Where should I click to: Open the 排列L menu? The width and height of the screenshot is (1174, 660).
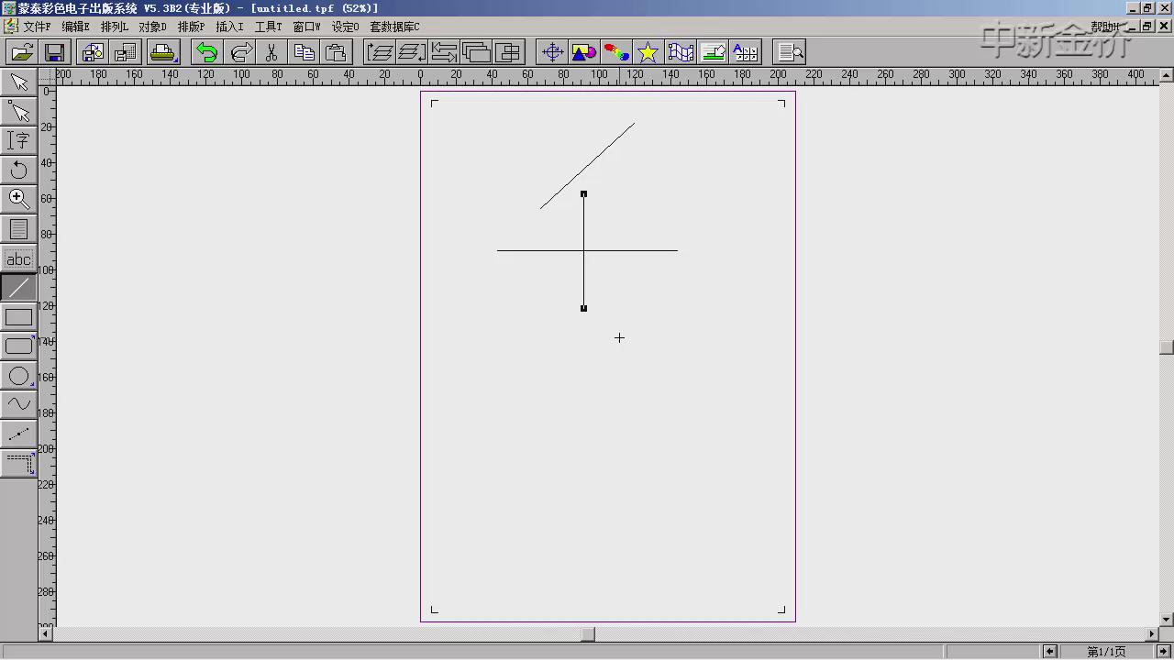114,27
